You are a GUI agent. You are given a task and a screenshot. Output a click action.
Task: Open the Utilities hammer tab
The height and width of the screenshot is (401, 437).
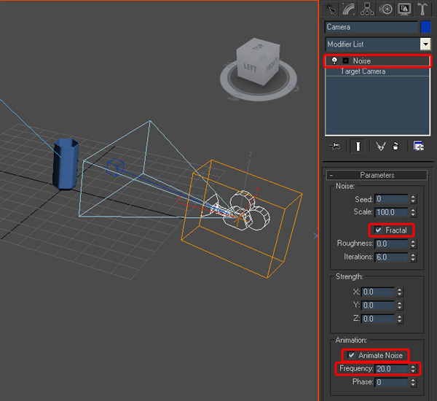pos(422,9)
